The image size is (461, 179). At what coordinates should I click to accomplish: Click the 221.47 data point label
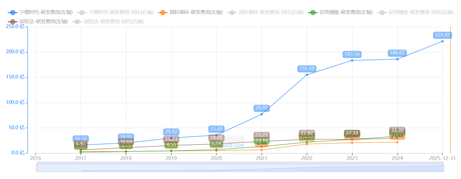point(443,35)
